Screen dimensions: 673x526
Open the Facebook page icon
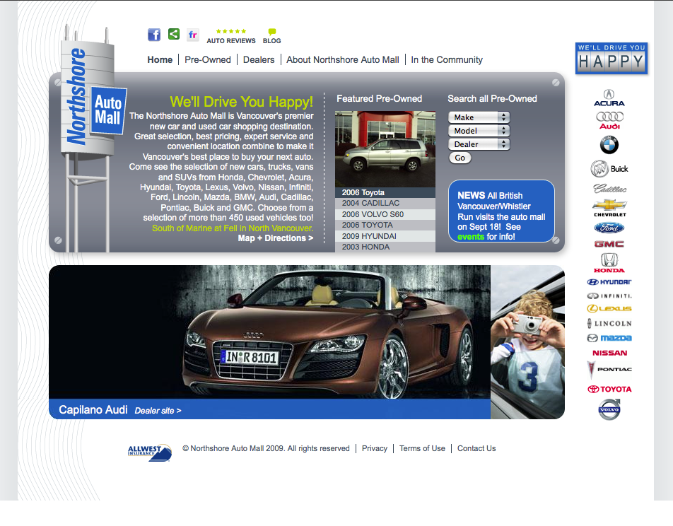[x=154, y=35]
